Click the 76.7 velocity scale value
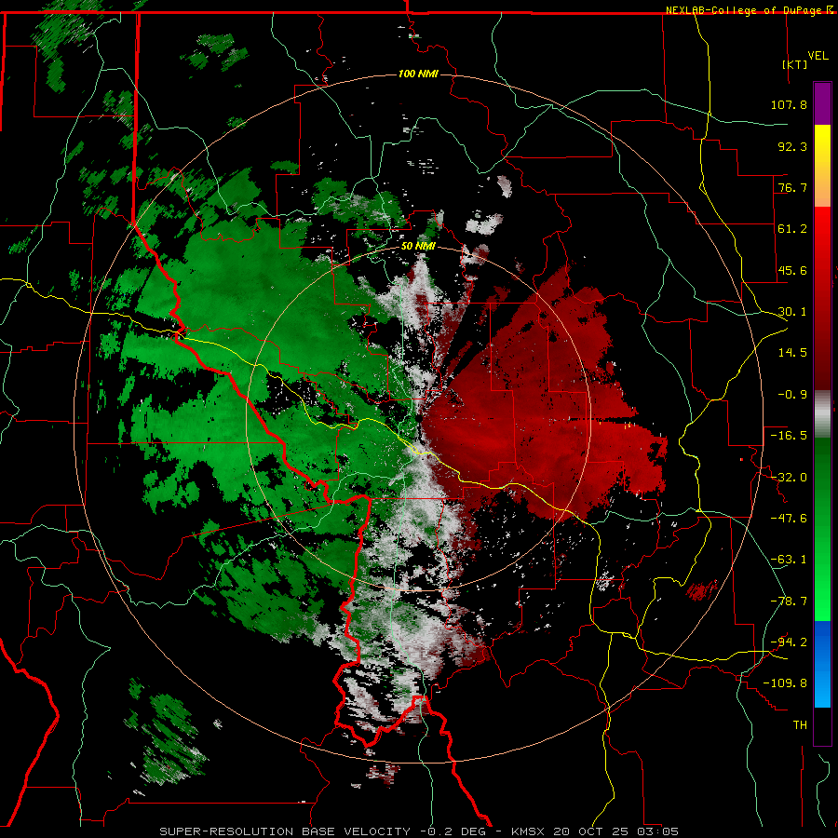 pyautogui.click(x=792, y=187)
